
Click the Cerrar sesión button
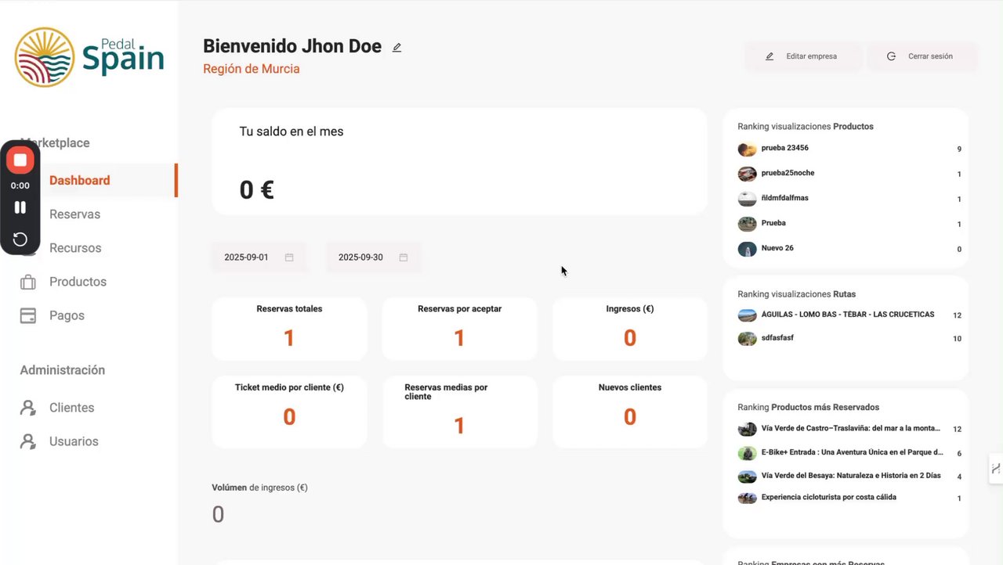(x=922, y=56)
